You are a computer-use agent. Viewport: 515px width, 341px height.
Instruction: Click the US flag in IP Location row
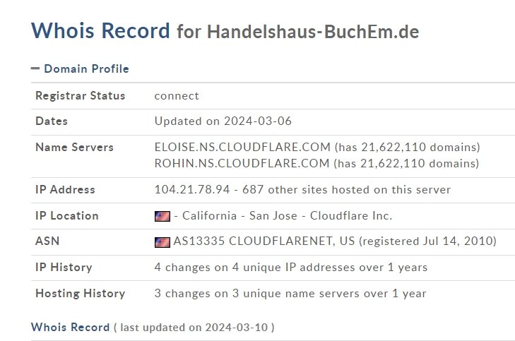(162, 216)
